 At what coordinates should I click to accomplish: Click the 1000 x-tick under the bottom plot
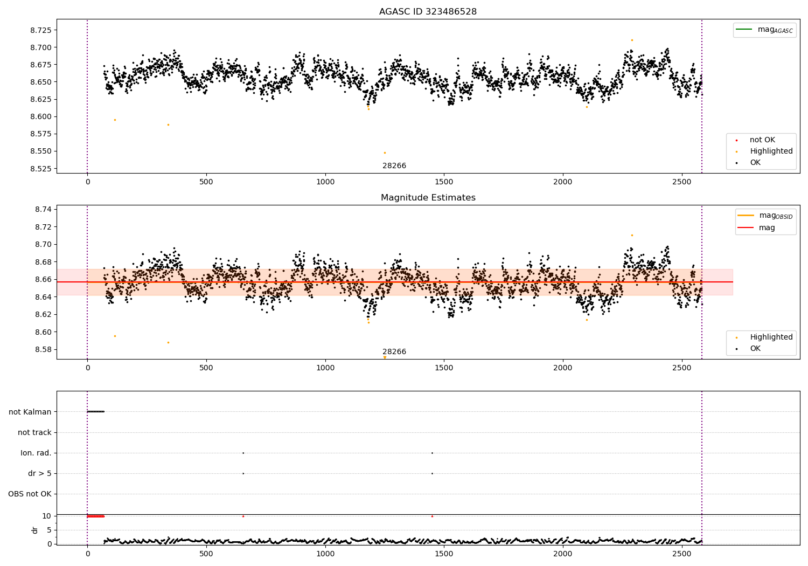[325, 553]
